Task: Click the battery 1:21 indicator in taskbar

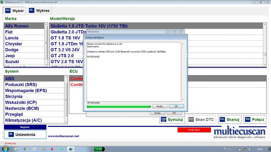Action: pos(99,149)
